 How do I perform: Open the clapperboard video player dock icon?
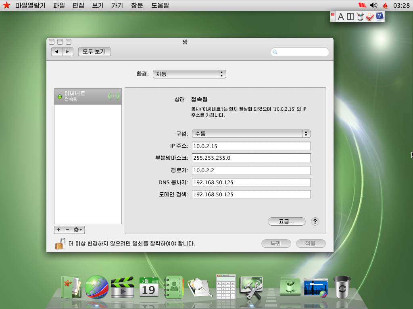[122, 287]
